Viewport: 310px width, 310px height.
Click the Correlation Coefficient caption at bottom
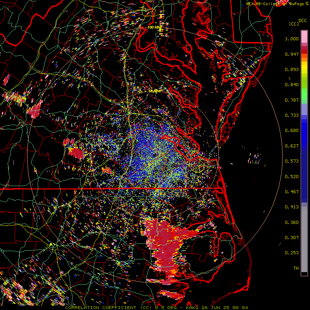point(156,308)
